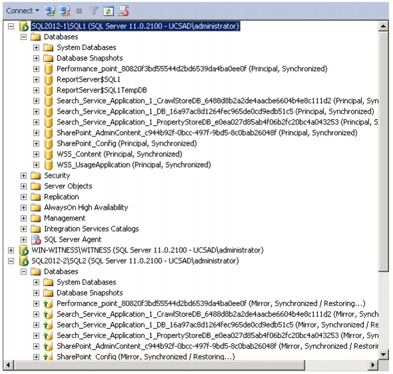Click the horizontal scrollbar thumb
This screenshot has height=374, width=393.
(x=160, y=365)
